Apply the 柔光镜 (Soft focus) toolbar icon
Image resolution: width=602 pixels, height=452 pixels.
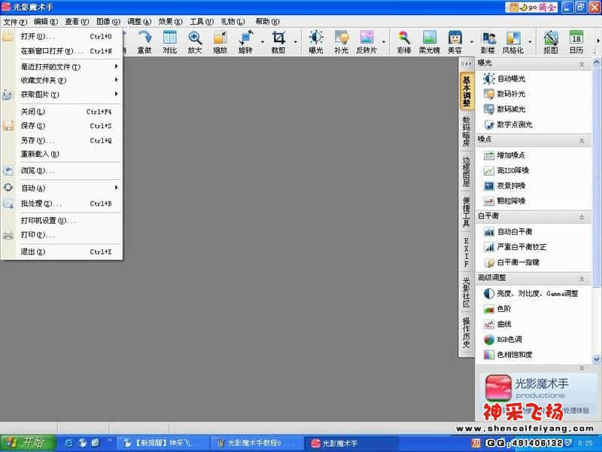click(430, 38)
